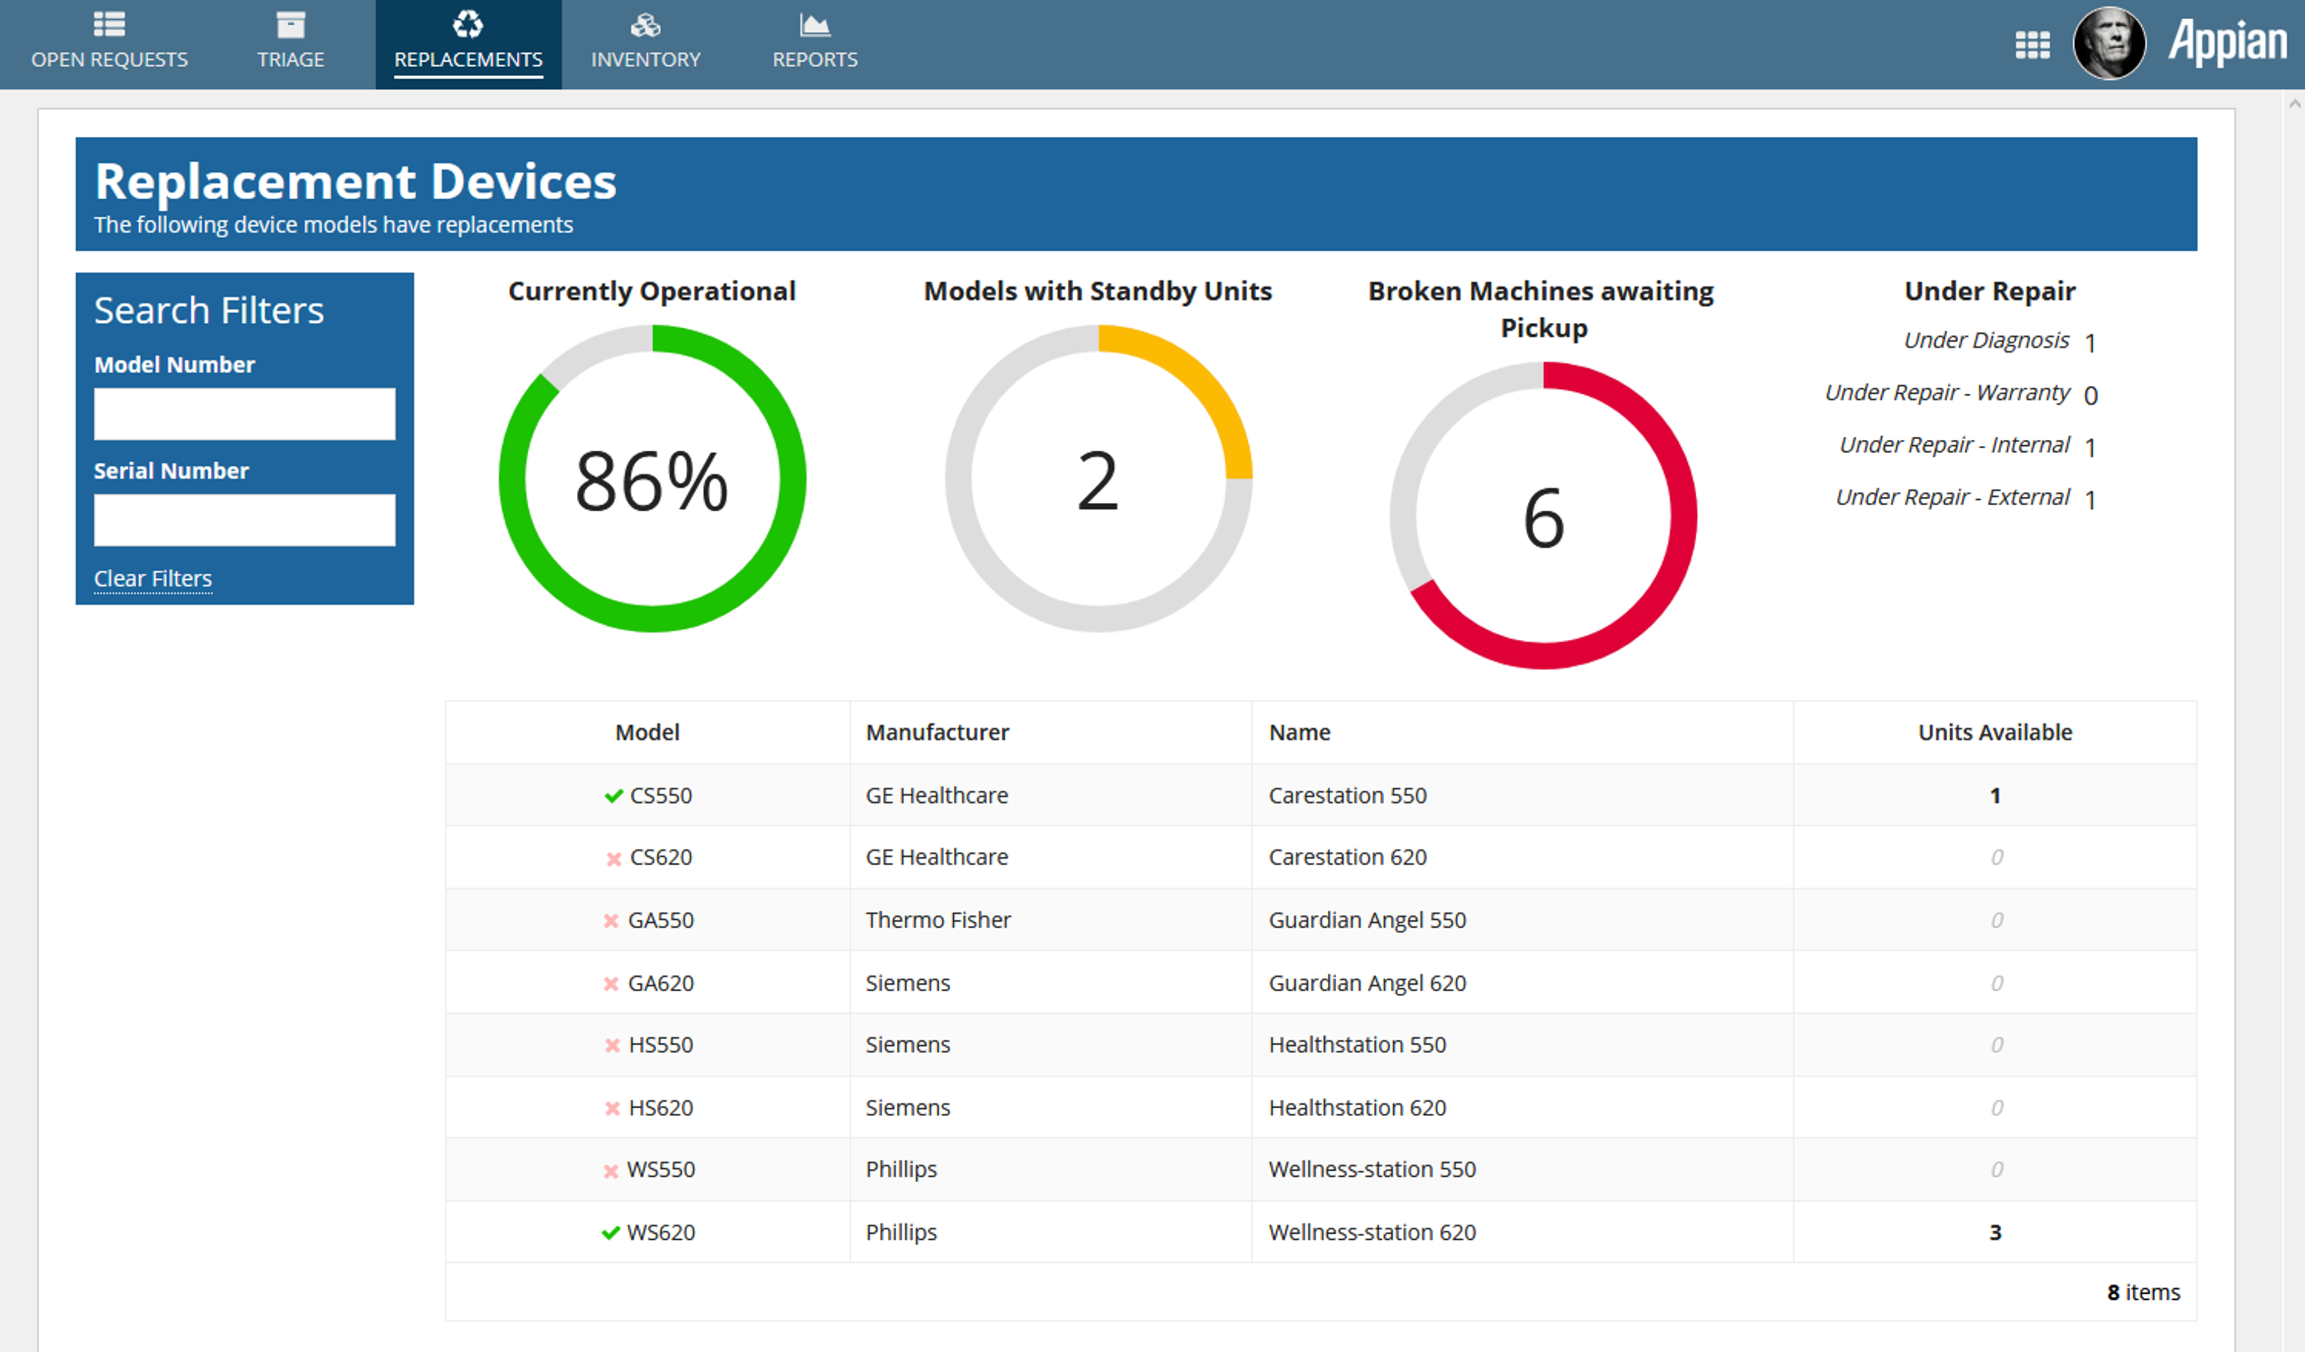Viewport: 2305px width, 1352px height.
Task: Click the red X beside GA620
Action: coord(611,984)
